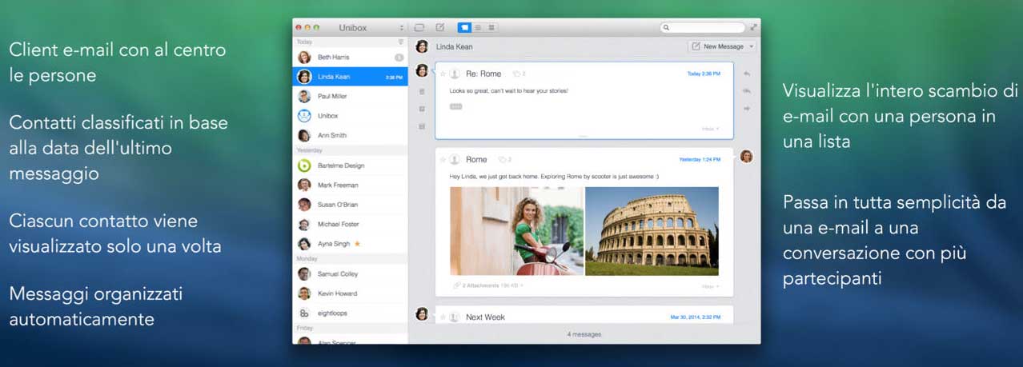Click Linda avatar beside Next Week message

(422, 313)
